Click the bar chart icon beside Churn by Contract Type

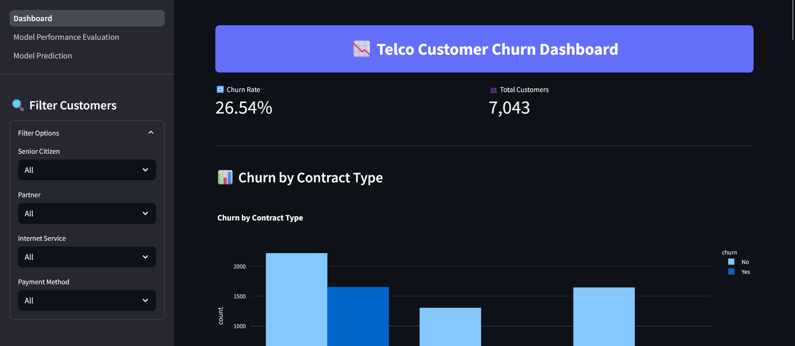point(225,177)
